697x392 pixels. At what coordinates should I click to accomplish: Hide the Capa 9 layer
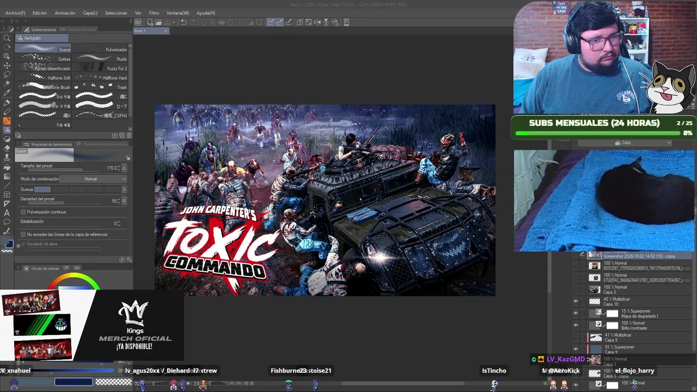coord(576,349)
